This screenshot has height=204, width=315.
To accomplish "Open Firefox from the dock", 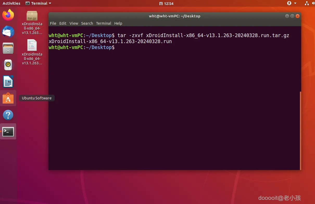I will [x=8, y=15].
